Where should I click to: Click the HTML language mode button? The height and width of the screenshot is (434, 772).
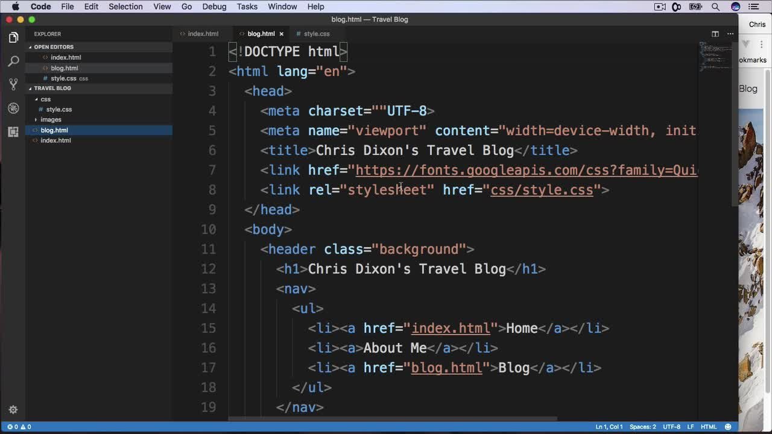[708, 427]
